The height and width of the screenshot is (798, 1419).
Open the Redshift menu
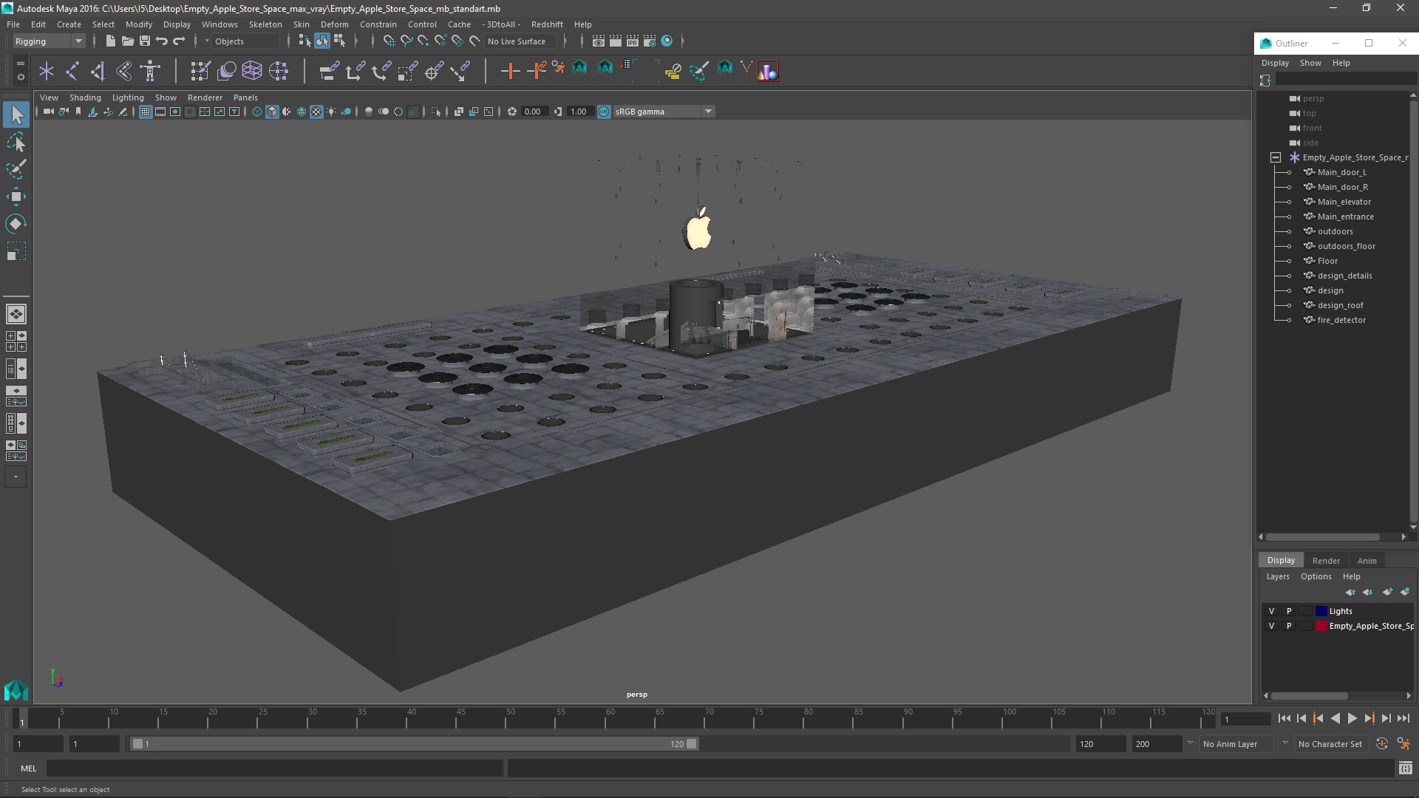(546, 24)
